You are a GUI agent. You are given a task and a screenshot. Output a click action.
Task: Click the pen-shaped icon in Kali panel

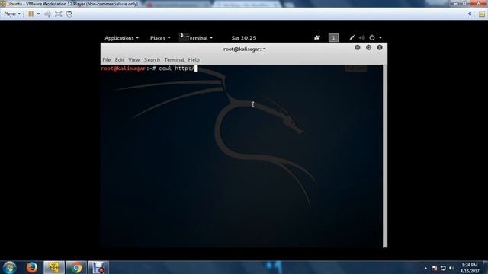[352, 38]
